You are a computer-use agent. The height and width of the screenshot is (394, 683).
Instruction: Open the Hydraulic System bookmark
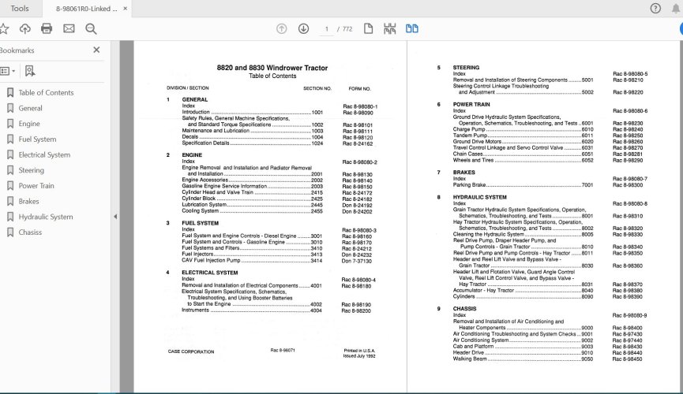coord(45,217)
